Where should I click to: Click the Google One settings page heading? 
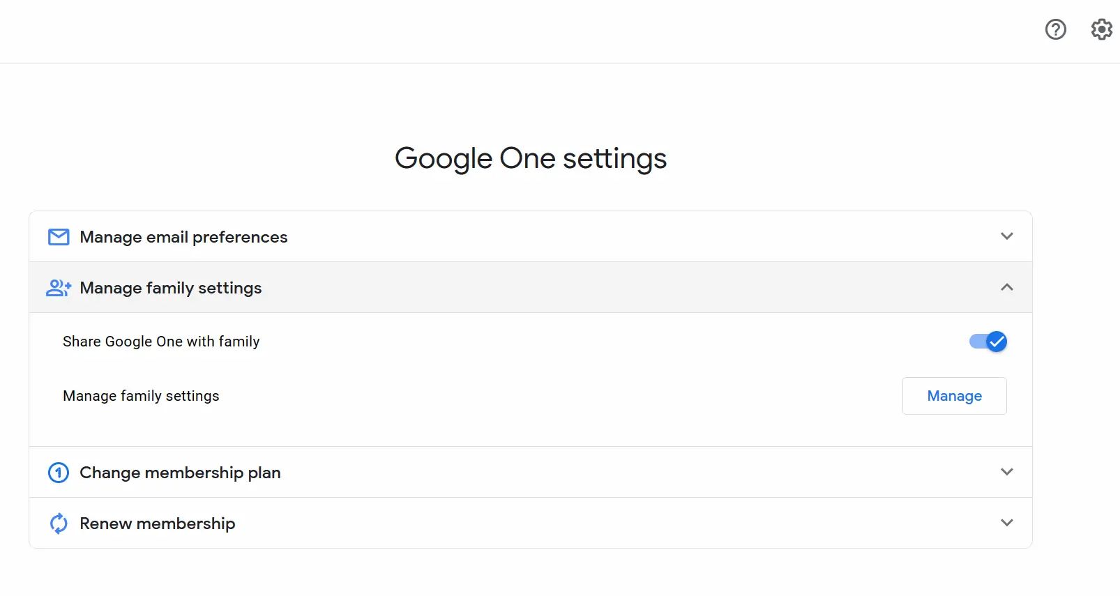(x=530, y=158)
